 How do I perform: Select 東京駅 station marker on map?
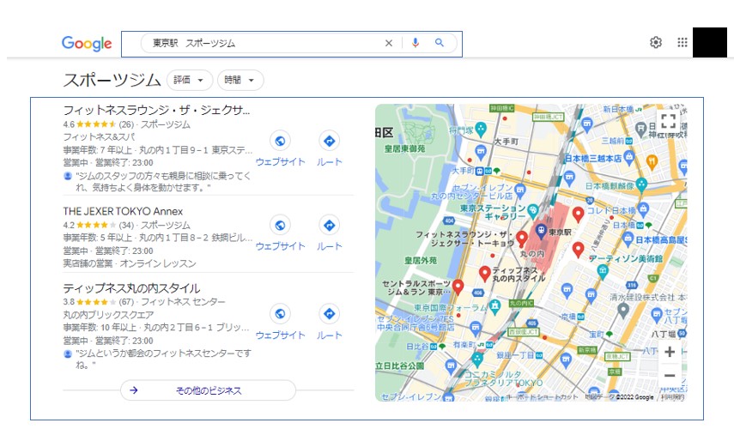tap(541, 230)
